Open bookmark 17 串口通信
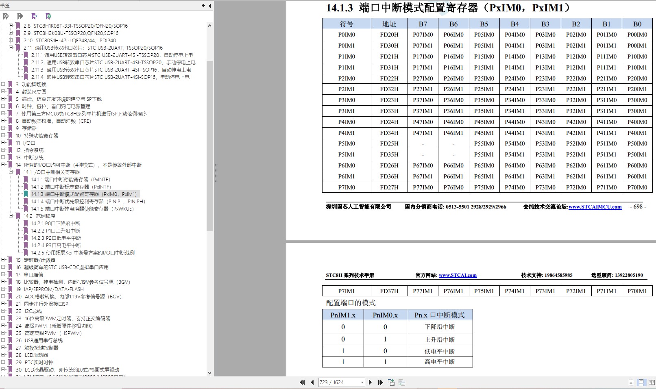This screenshot has width=656, height=389. pos(29,274)
